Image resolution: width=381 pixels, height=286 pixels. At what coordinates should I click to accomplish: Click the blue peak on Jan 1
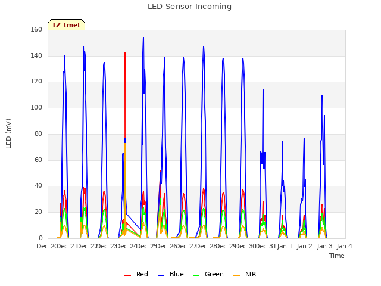[x=282, y=142]
